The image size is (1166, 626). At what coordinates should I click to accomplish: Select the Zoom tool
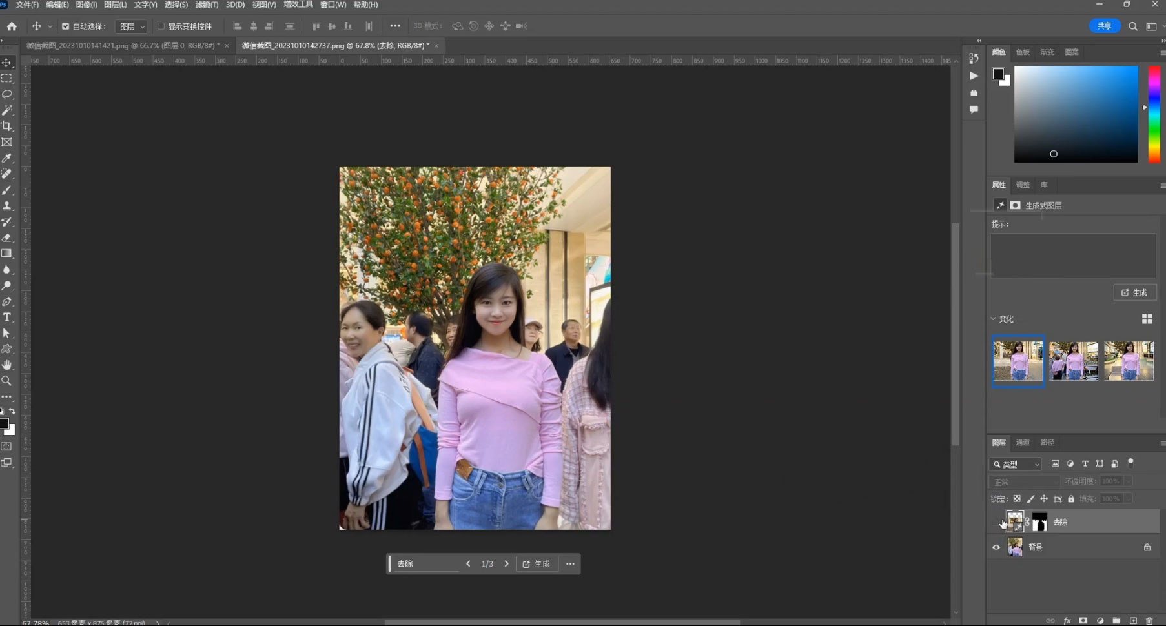(x=7, y=381)
